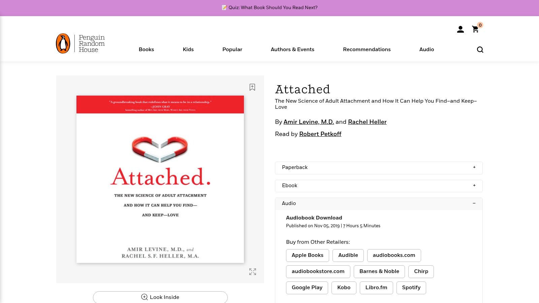Open the Popular menu
Screen dimensions: 539x303
pos(232,49)
